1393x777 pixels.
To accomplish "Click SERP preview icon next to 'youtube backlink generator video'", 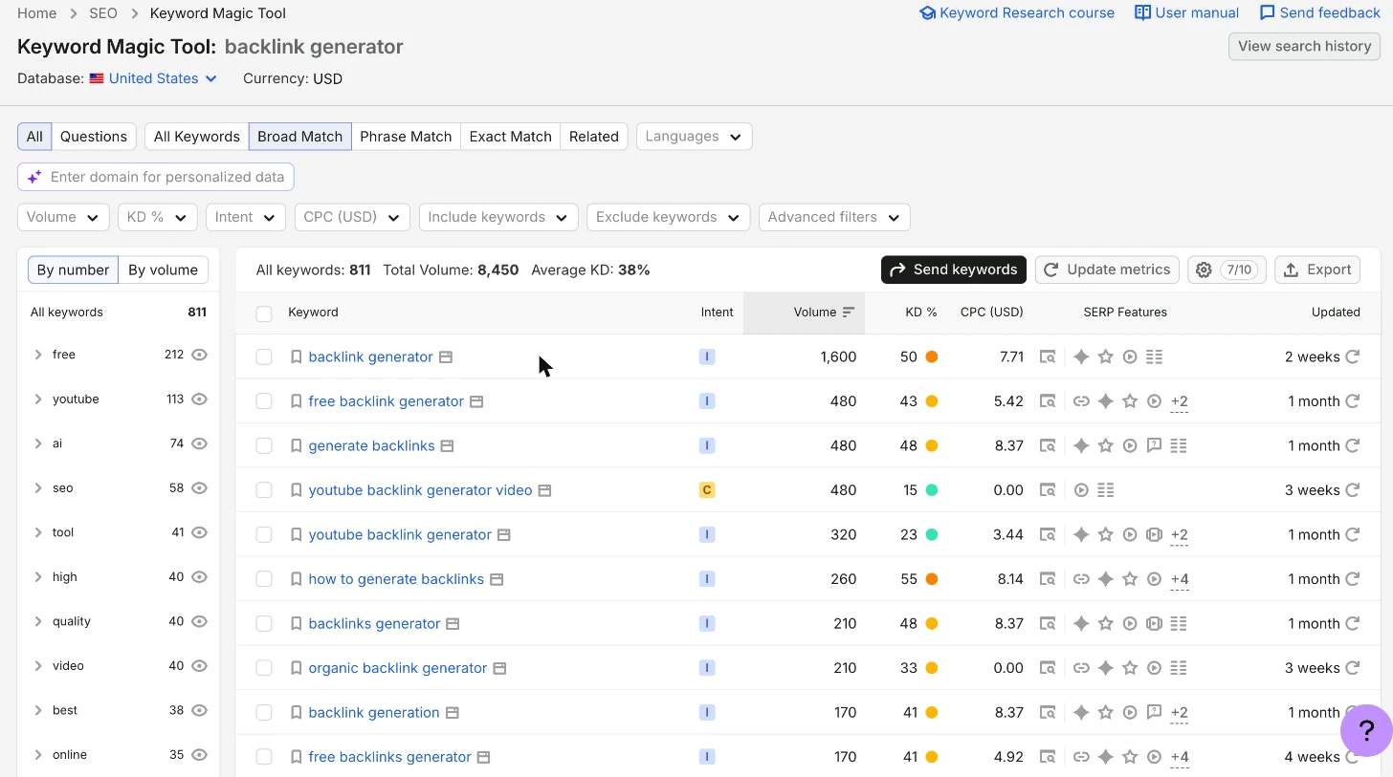I will pos(544,490).
